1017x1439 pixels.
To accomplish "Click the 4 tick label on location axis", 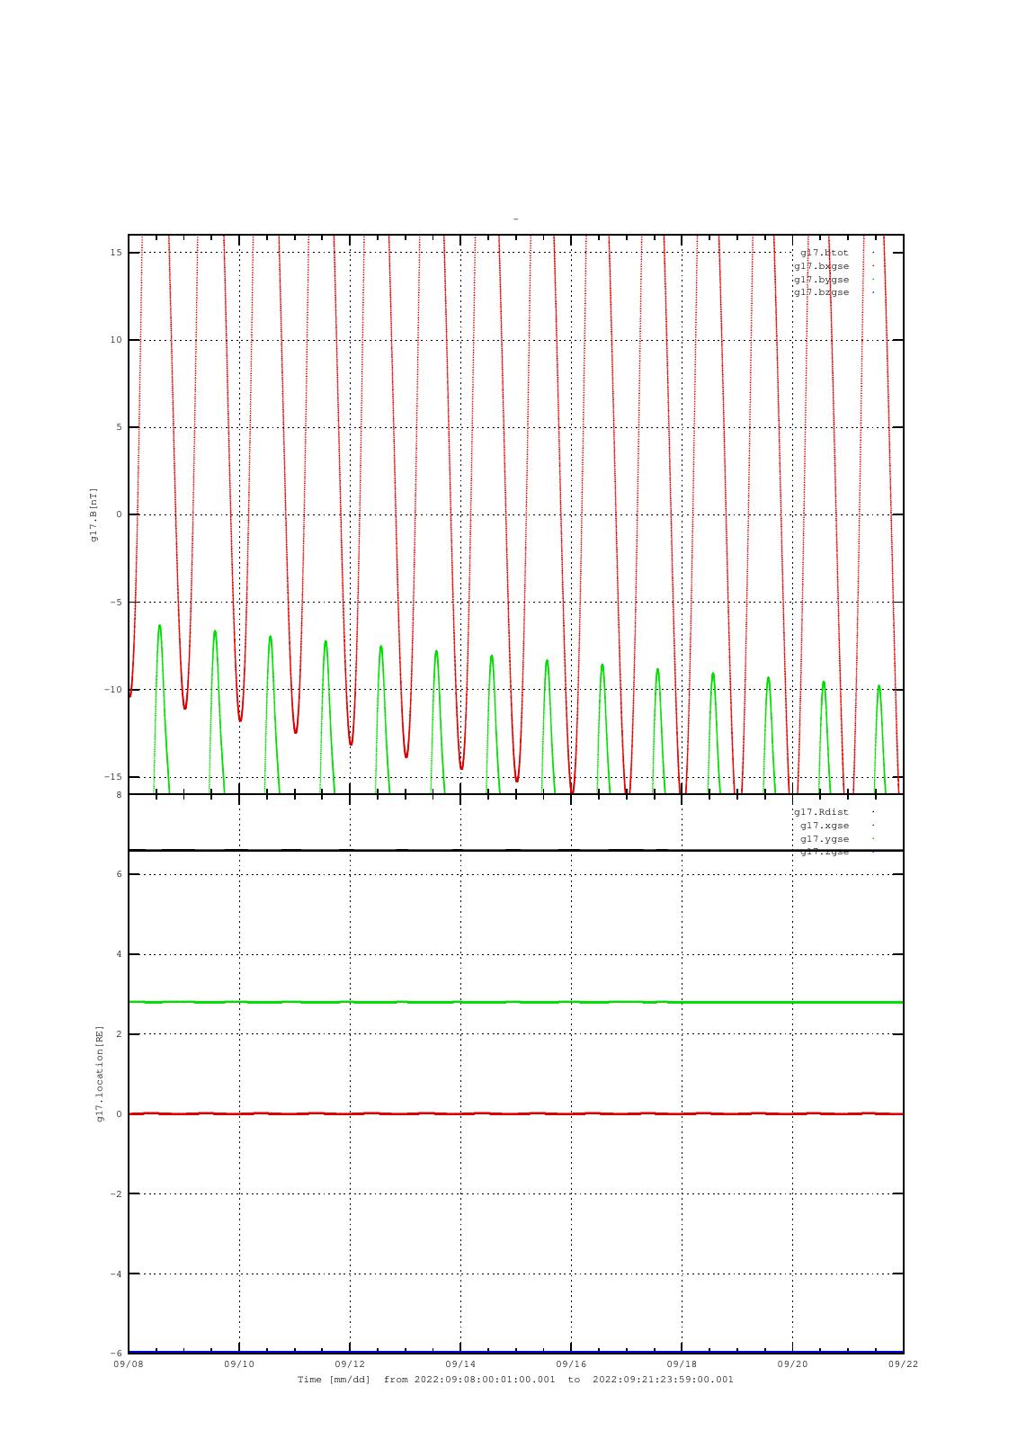I will (119, 954).
